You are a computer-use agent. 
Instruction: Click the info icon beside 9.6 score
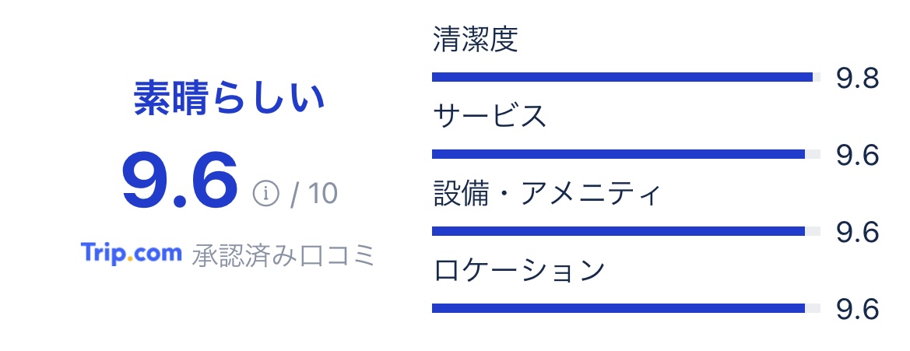point(265,192)
